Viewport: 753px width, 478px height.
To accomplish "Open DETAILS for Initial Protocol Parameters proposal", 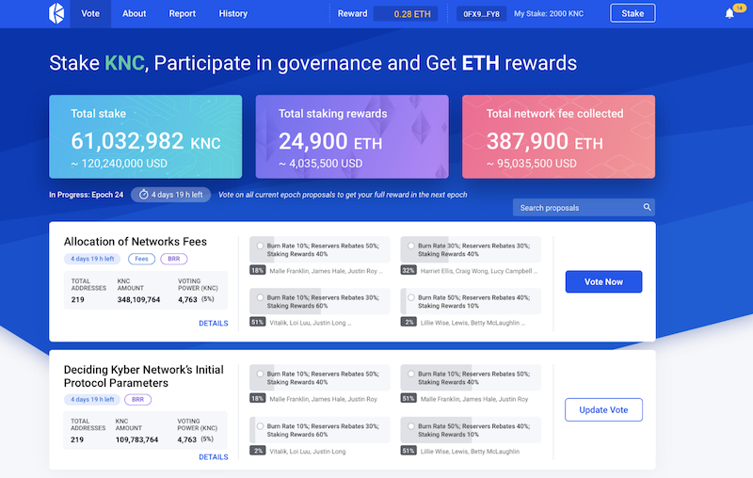I will click(213, 457).
